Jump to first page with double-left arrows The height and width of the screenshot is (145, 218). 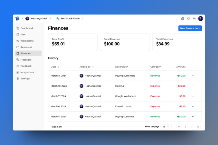(x=179, y=127)
